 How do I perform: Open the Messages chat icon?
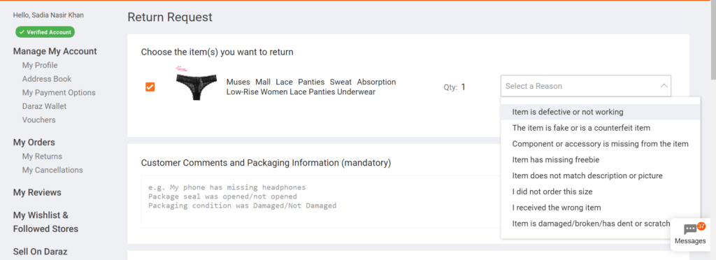coord(690,234)
